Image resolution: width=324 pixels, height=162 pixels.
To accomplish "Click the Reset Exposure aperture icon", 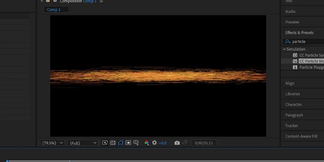I will pyautogui.click(x=154, y=143).
